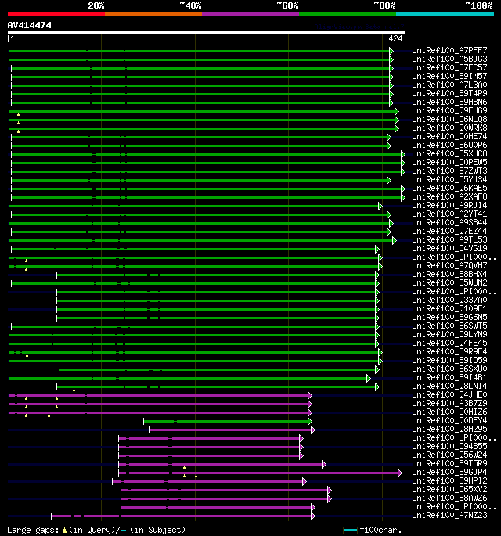Click the UniRef100_B9T4P9 label

tap(449, 93)
